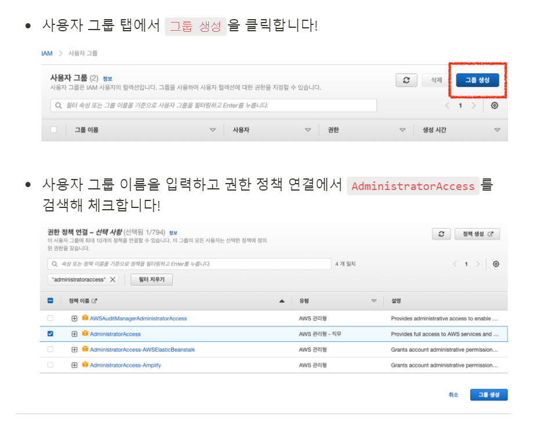Click the 필터 지우기 button
The height and width of the screenshot is (431, 537).
[152, 279]
